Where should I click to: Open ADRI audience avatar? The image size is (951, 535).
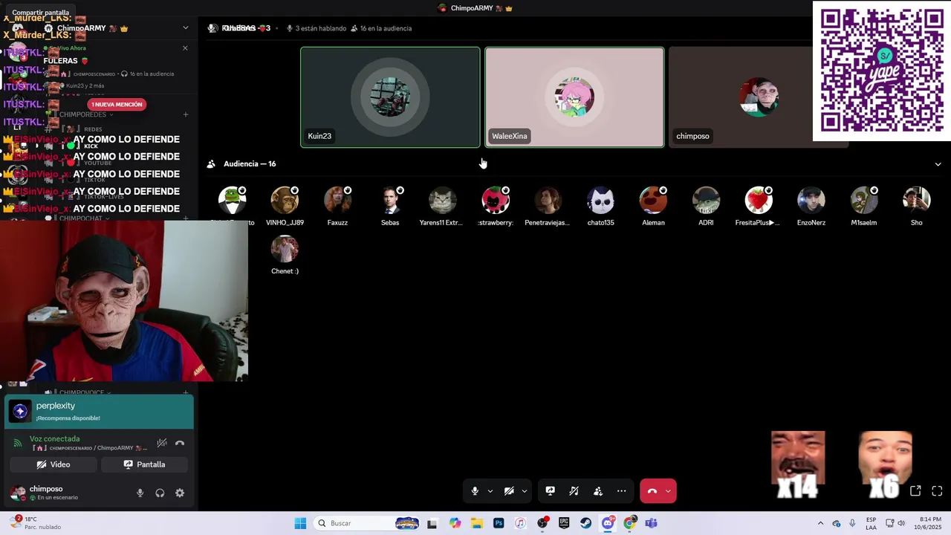pyautogui.click(x=706, y=200)
